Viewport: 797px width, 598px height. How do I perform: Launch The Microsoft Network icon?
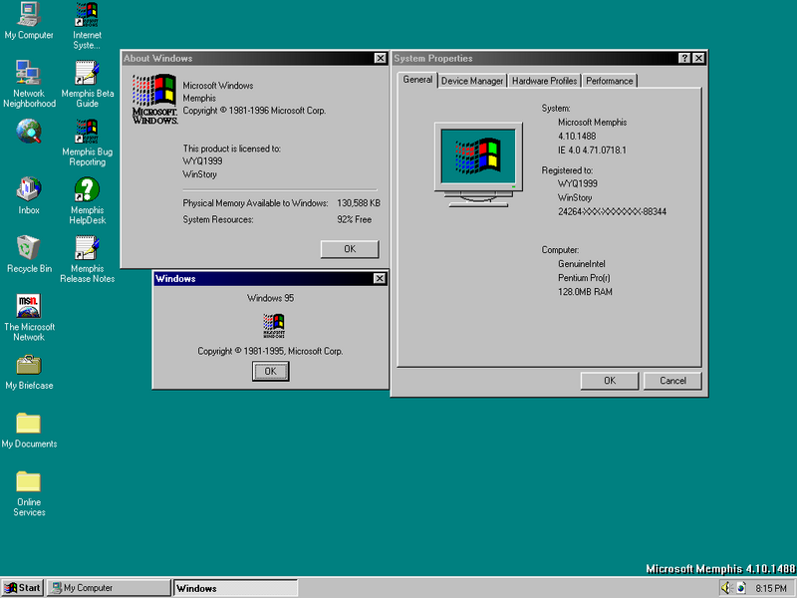(29, 306)
